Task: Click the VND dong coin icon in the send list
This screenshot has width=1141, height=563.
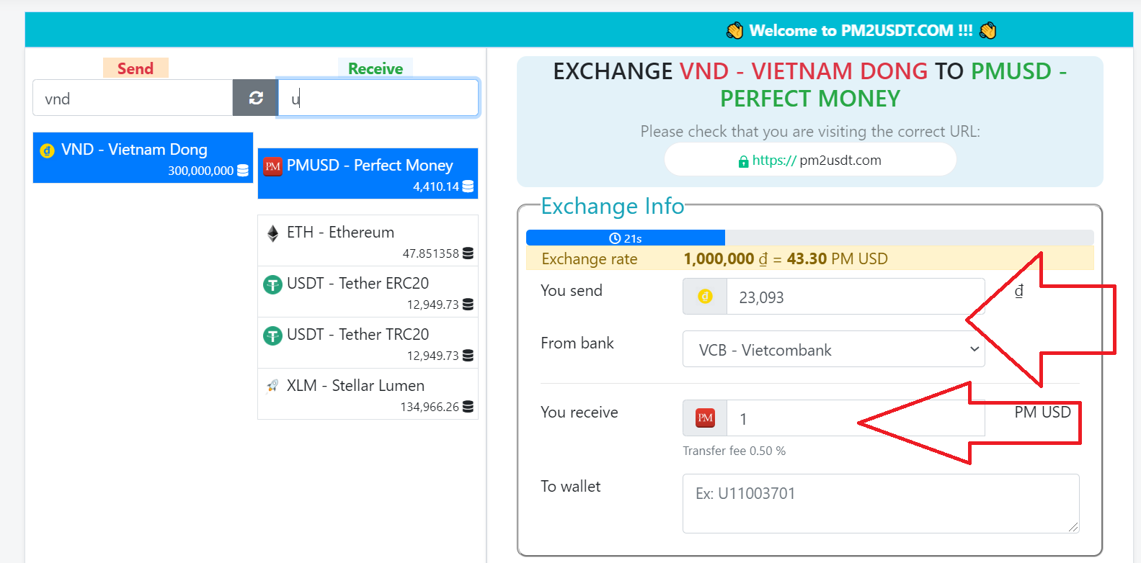Action: click(x=48, y=150)
